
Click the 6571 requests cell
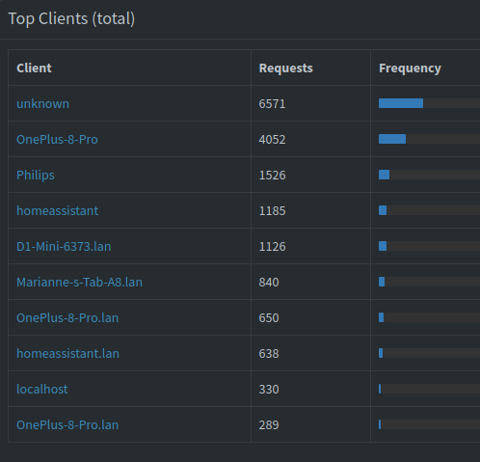click(272, 103)
